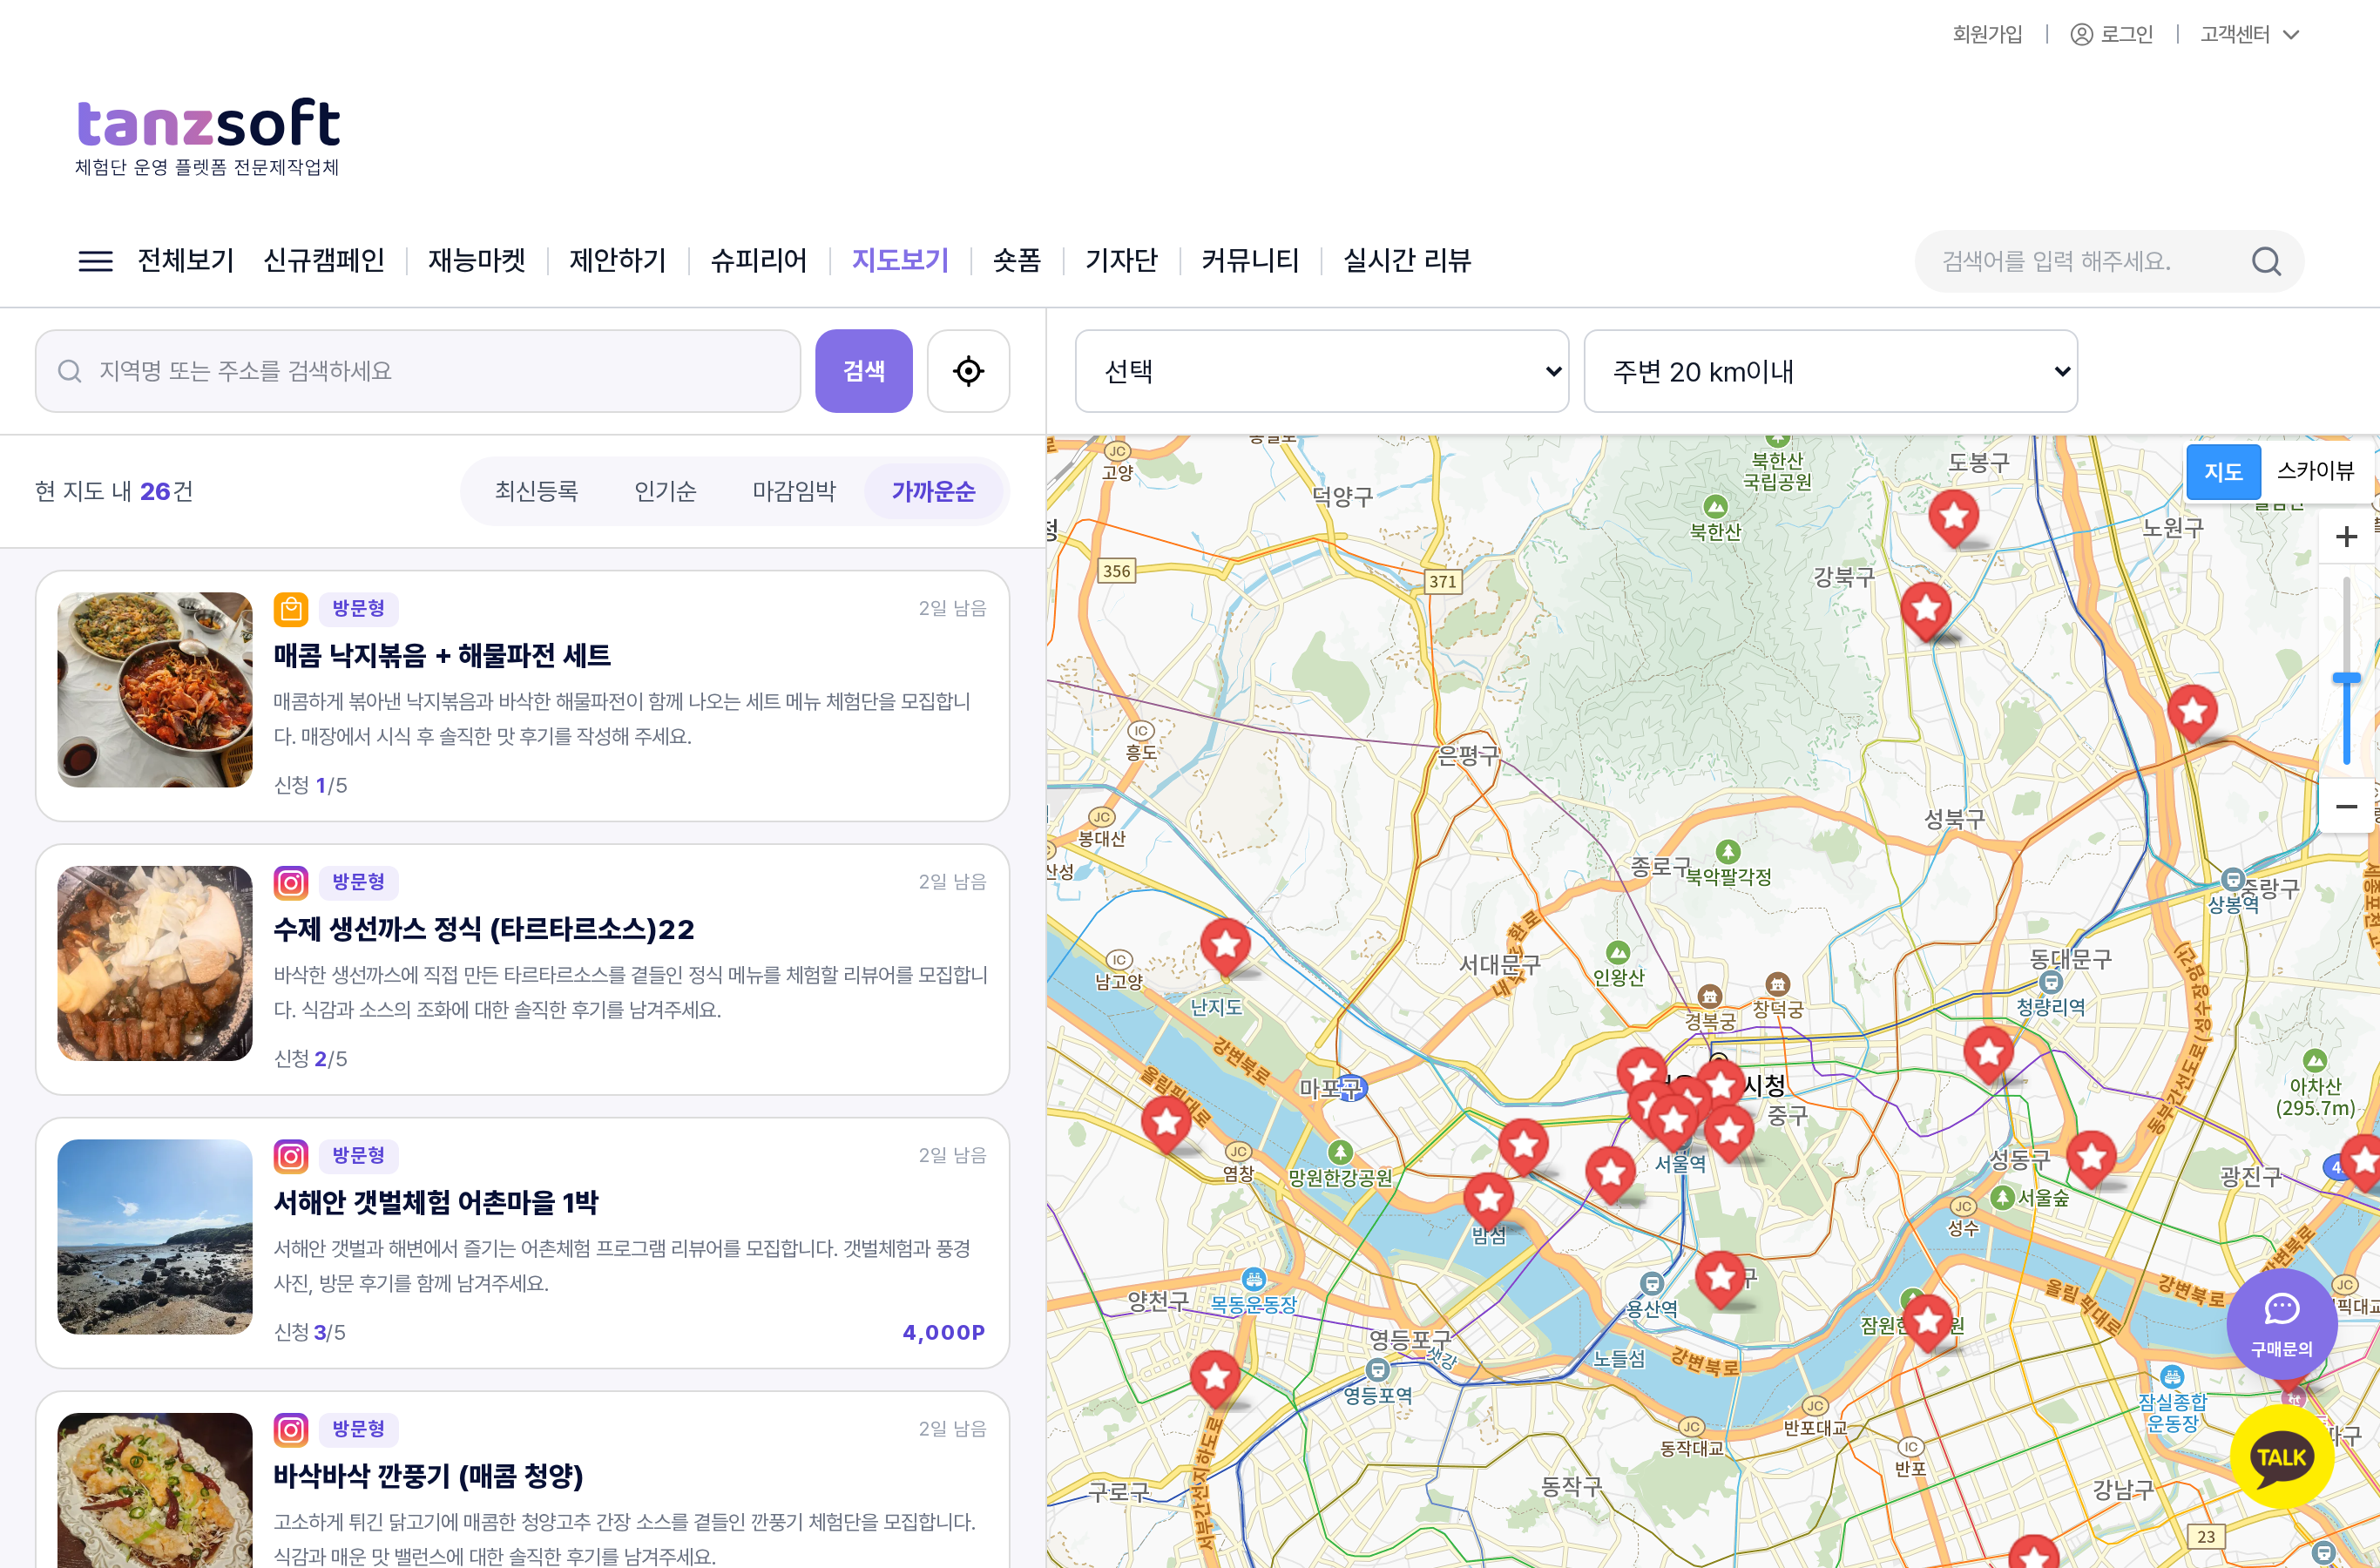Click the map zoom slider handle
The image size is (2380, 1568).
coord(2346,678)
